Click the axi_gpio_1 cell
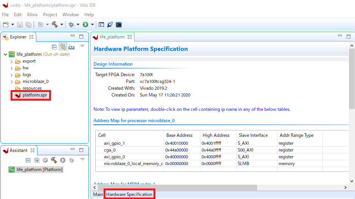 pyautogui.click(x=114, y=143)
